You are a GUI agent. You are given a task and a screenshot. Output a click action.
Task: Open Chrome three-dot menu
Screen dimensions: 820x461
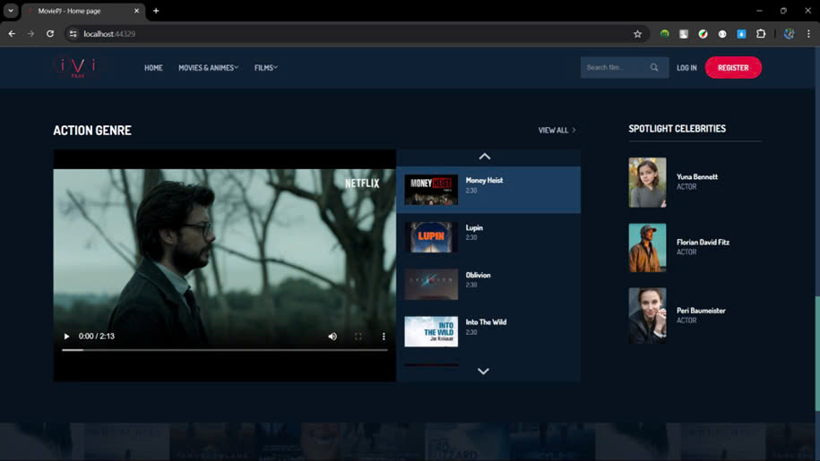pyautogui.click(x=808, y=33)
